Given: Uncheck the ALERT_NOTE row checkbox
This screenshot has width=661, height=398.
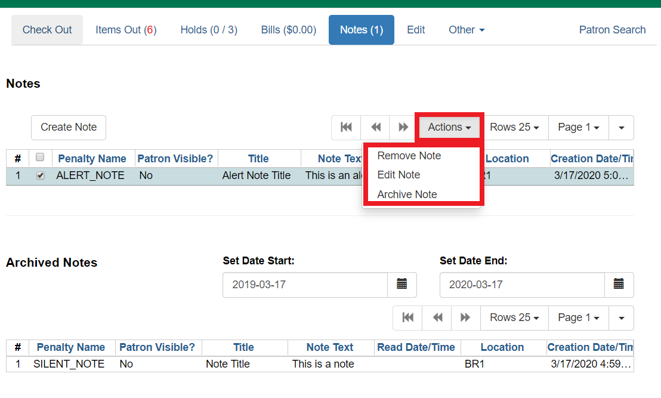Looking at the screenshot, I should (x=41, y=176).
